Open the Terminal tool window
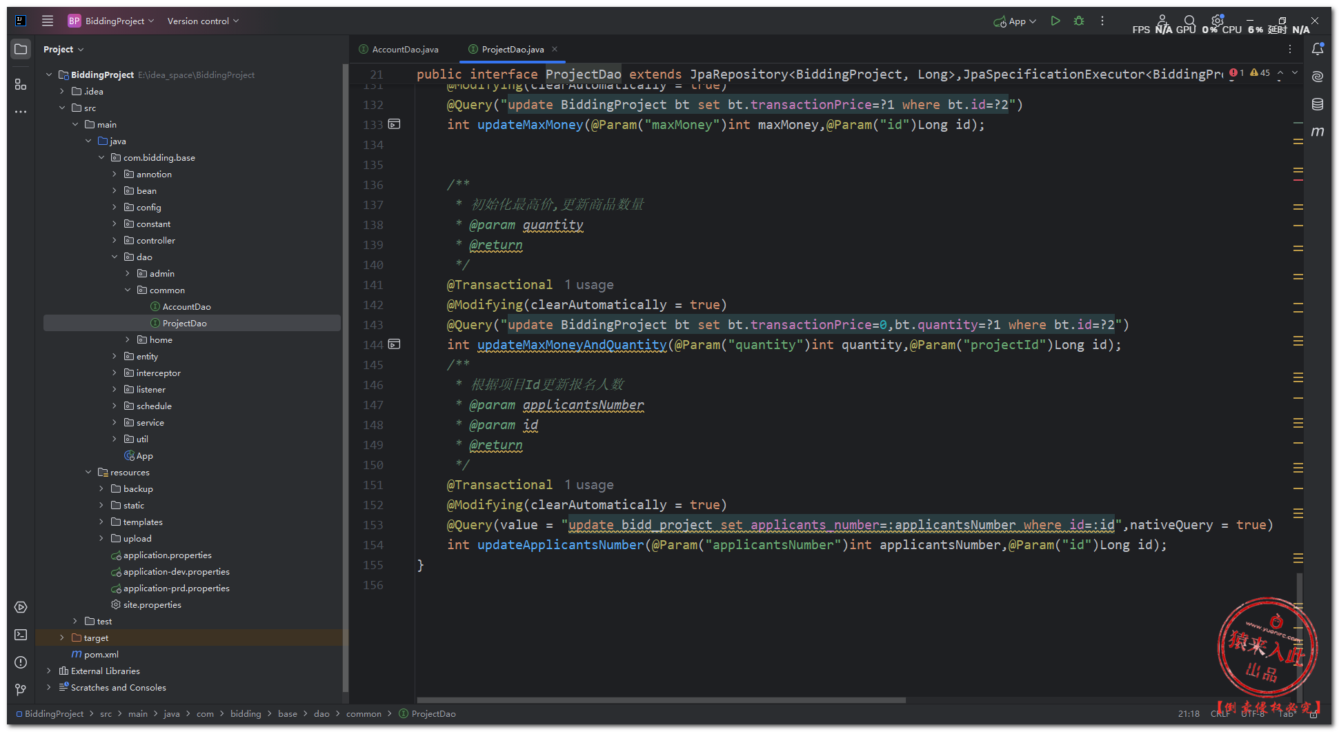The width and height of the screenshot is (1339, 732). [x=21, y=635]
